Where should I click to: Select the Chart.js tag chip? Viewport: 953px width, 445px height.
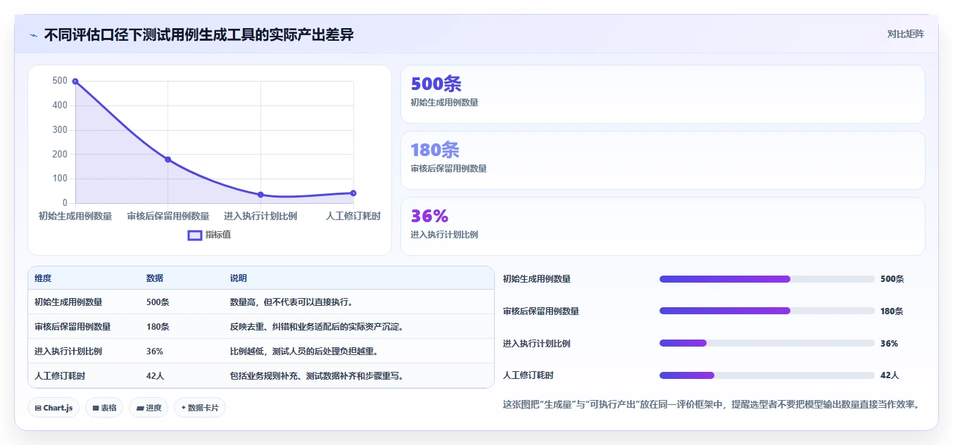(53, 408)
